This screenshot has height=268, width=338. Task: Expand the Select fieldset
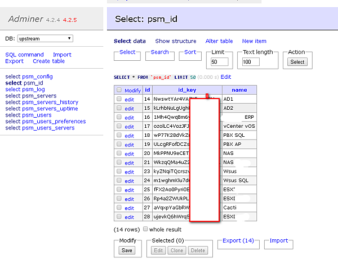click(127, 52)
